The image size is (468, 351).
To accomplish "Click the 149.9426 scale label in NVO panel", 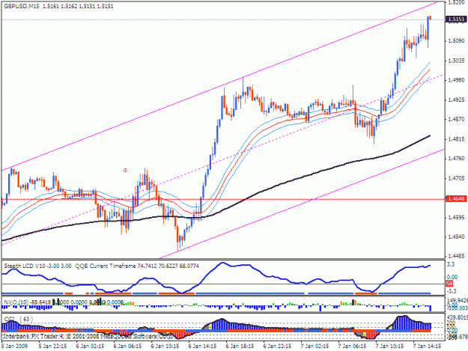I will (457, 300).
